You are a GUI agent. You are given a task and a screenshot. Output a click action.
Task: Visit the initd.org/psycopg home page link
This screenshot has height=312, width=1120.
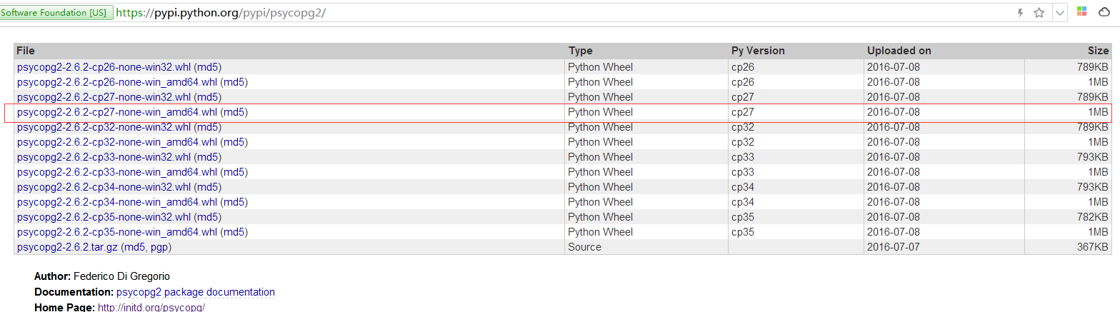pyautogui.click(x=151, y=307)
